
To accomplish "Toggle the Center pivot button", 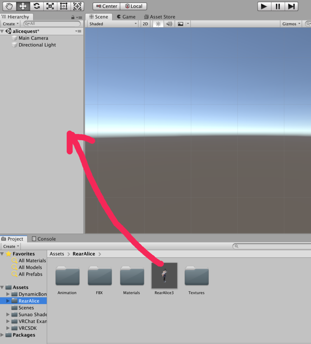I will (x=107, y=6).
